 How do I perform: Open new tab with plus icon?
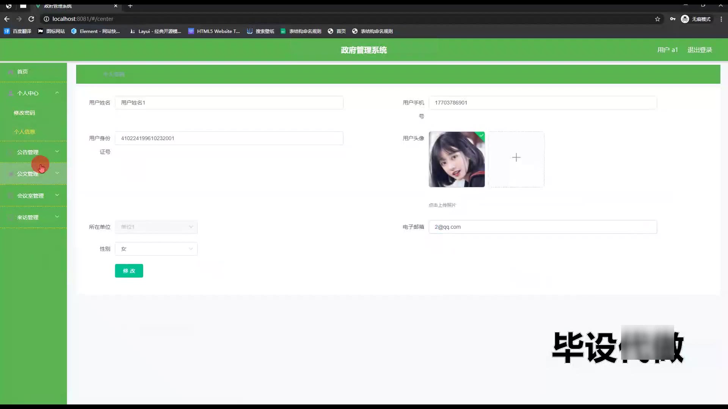(130, 6)
